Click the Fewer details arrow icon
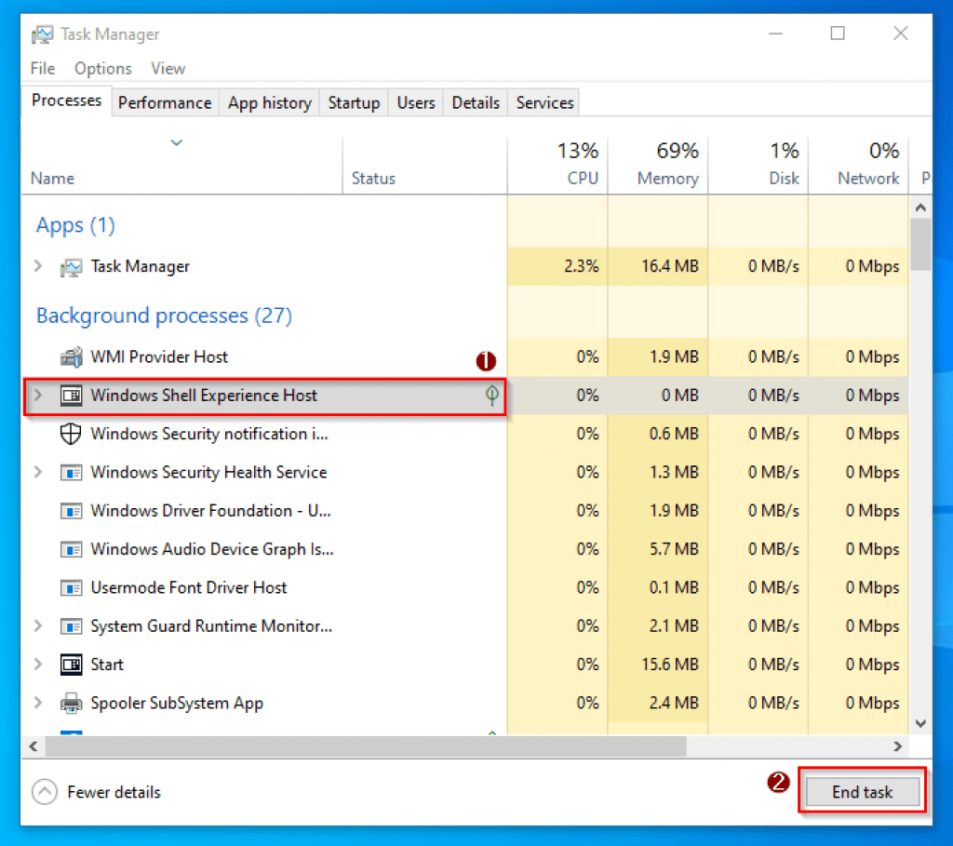Viewport: 953px width, 846px height. pos(45,792)
